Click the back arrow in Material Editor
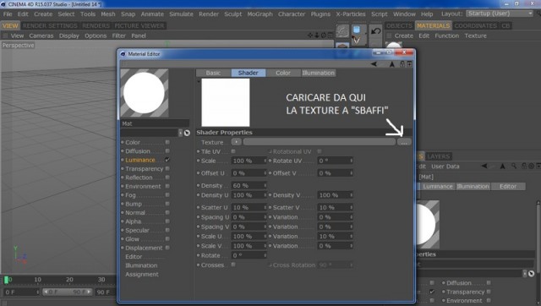 click(x=374, y=64)
